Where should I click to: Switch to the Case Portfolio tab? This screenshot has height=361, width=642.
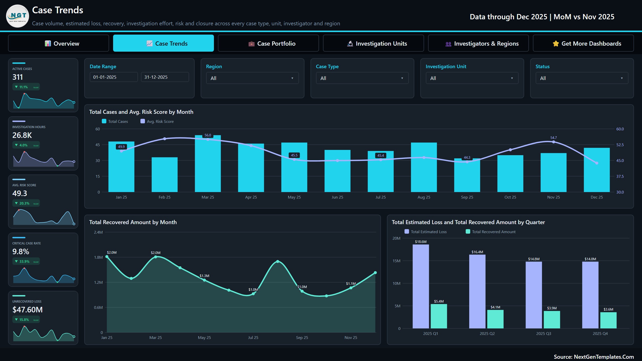pos(268,43)
